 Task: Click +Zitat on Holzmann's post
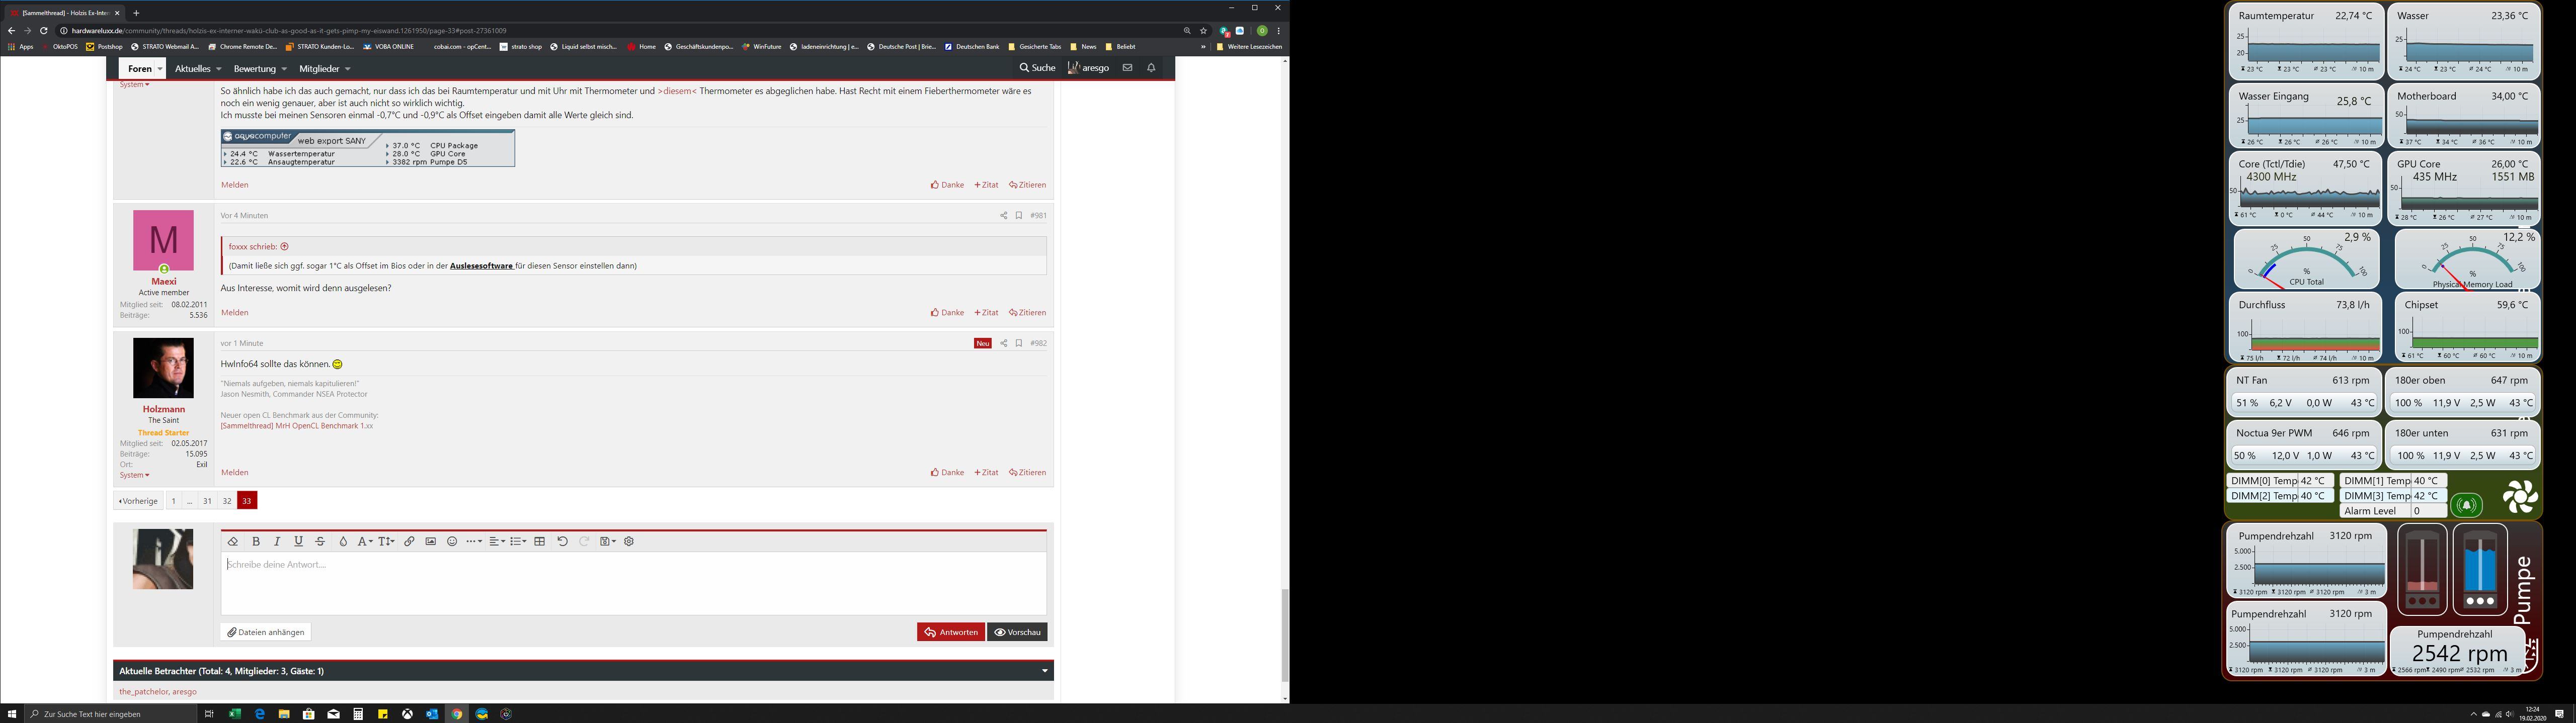986,473
